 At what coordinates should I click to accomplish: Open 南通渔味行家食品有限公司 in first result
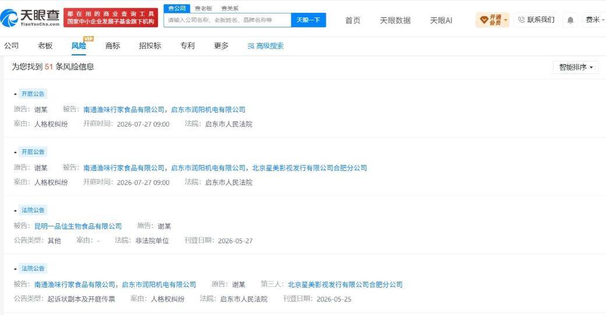[124, 110]
